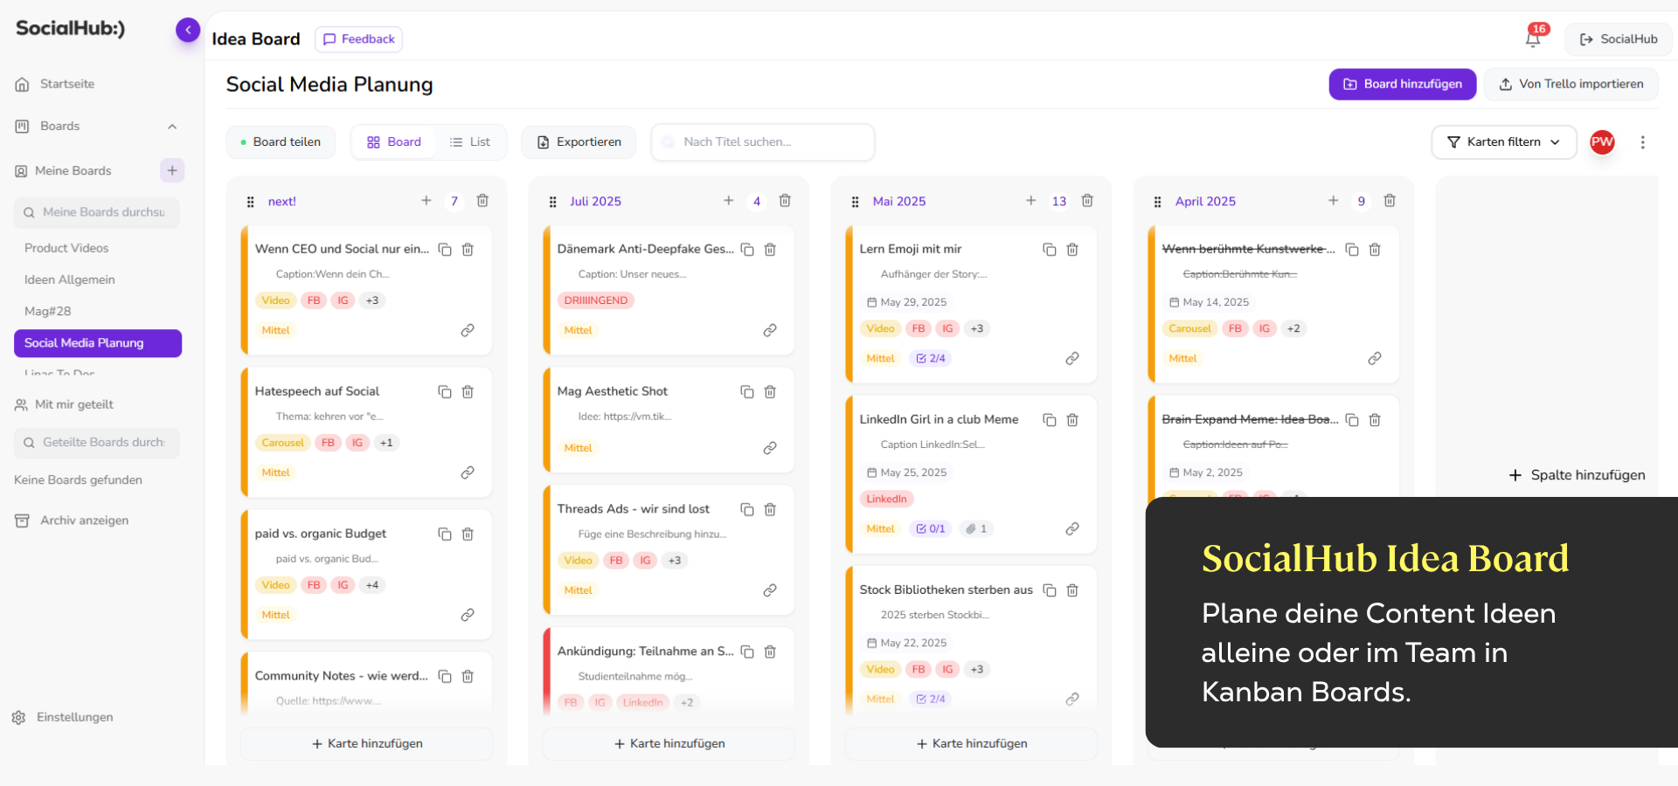The height and width of the screenshot is (786, 1678).
Task: Click the May 29, 2025 date on Lern Emoji card
Action: pos(907,302)
